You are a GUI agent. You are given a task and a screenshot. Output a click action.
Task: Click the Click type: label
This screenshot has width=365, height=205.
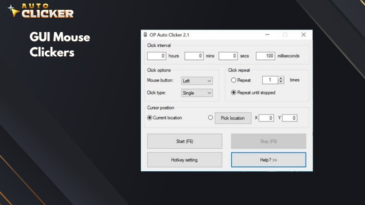point(156,92)
